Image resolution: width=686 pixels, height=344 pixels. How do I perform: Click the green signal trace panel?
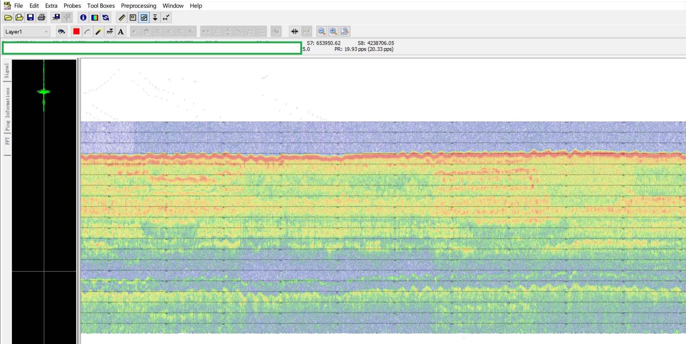44,201
